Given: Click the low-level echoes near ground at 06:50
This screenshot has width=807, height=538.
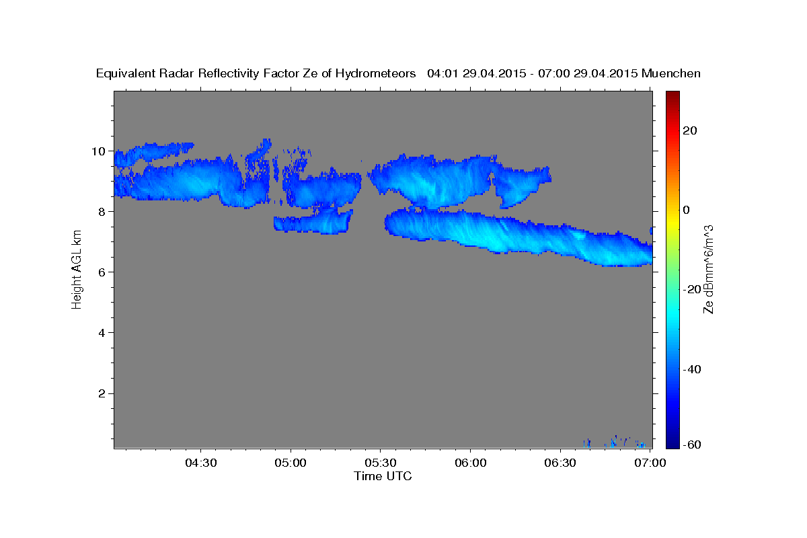Looking at the screenshot, I should (615, 441).
